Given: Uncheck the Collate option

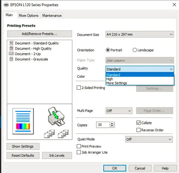Looking at the screenshot, I should (139, 123).
